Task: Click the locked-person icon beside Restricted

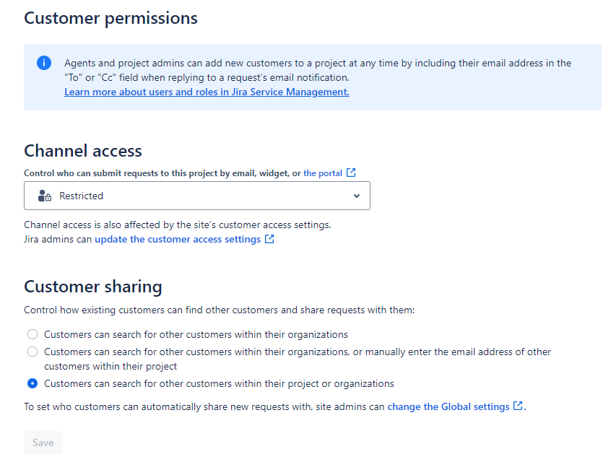Action: 45,196
